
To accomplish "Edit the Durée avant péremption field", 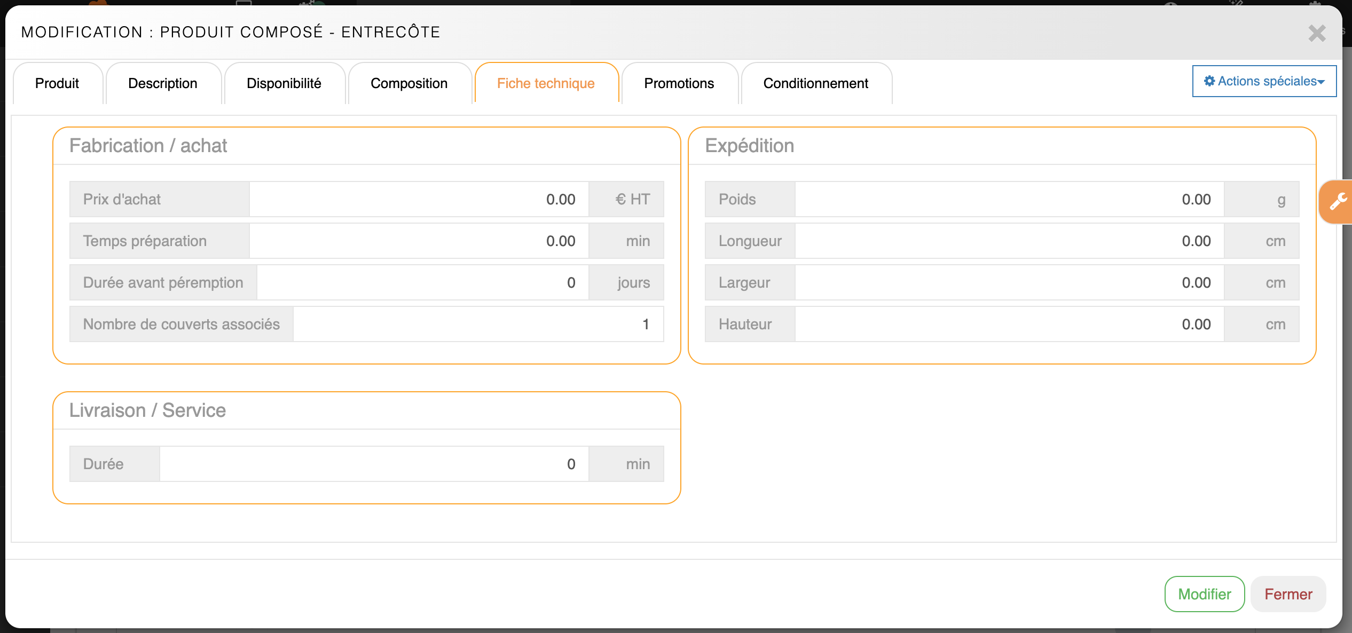I will pyautogui.click(x=422, y=282).
